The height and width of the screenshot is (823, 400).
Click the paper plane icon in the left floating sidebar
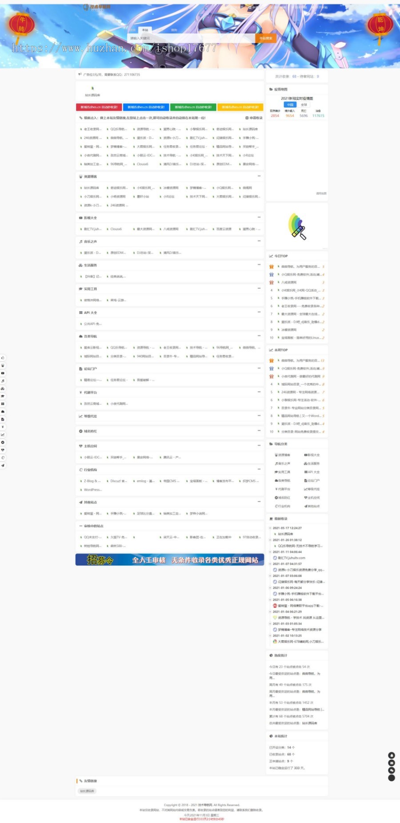coord(3,465)
